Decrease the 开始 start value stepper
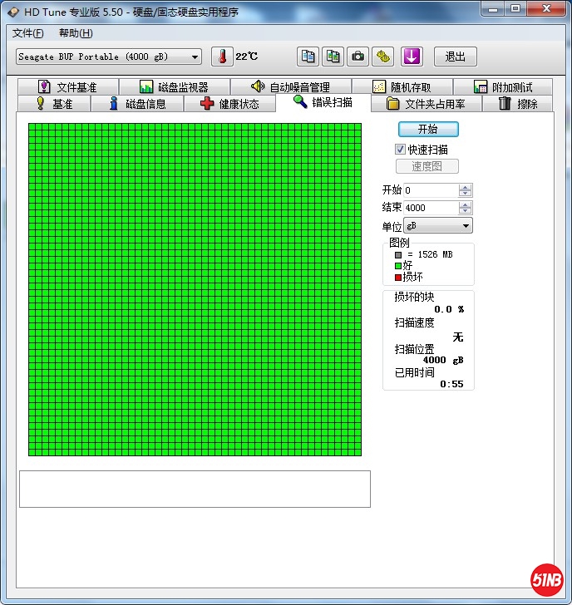 coord(466,194)
